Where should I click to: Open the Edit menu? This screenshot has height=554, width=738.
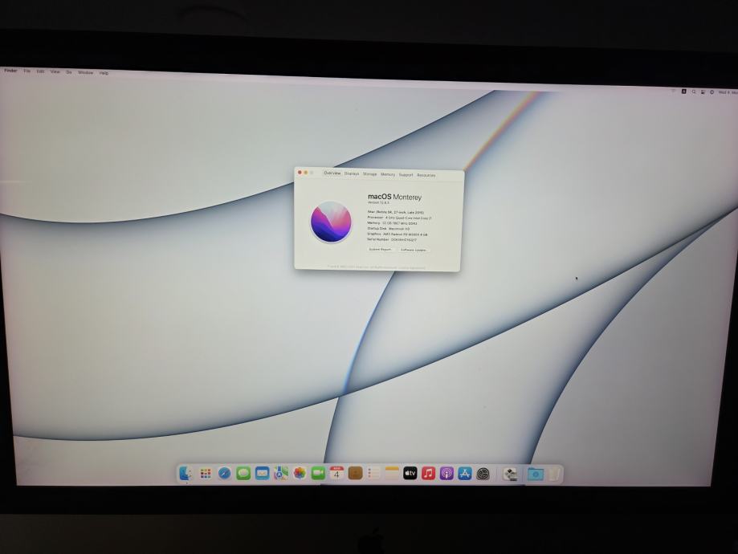point(40,71)
